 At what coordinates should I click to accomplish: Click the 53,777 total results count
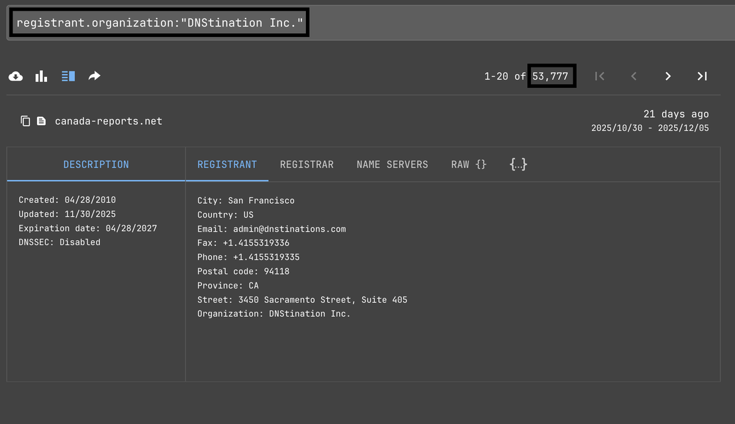point(550,76)
